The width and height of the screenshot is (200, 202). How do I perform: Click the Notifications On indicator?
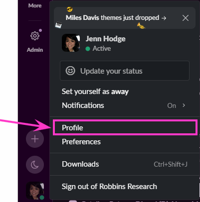pos(172,105)
